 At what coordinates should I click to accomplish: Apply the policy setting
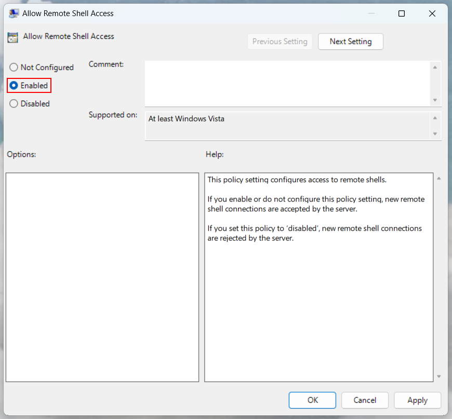(x=417, y=400)
